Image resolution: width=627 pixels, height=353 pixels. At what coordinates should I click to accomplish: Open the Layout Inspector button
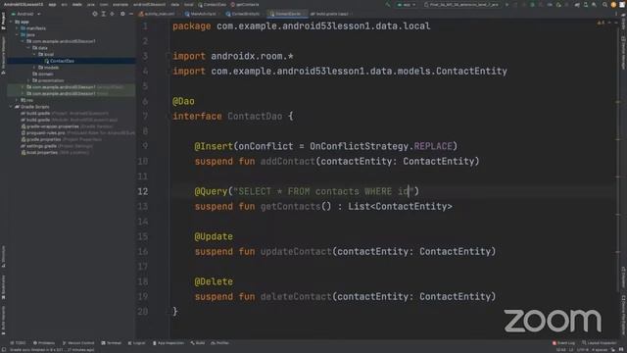(x=599, y=343)
